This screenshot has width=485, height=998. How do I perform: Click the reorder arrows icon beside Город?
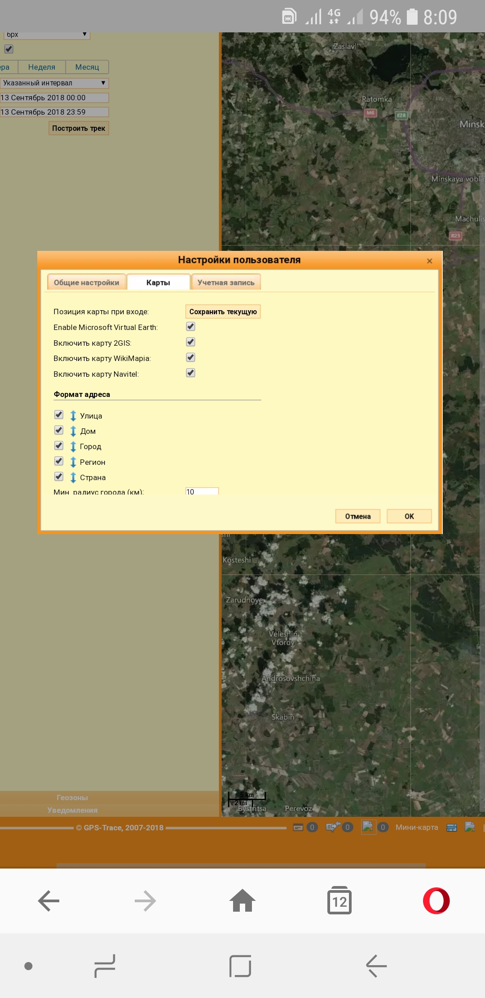point(73,446)
